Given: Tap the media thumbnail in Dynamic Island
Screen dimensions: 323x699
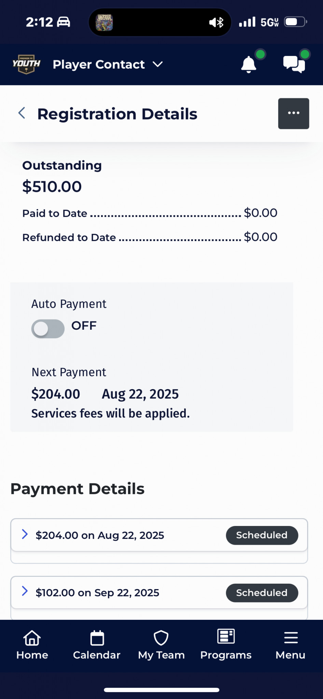Looking at the screenshot, I should (104, 23).
